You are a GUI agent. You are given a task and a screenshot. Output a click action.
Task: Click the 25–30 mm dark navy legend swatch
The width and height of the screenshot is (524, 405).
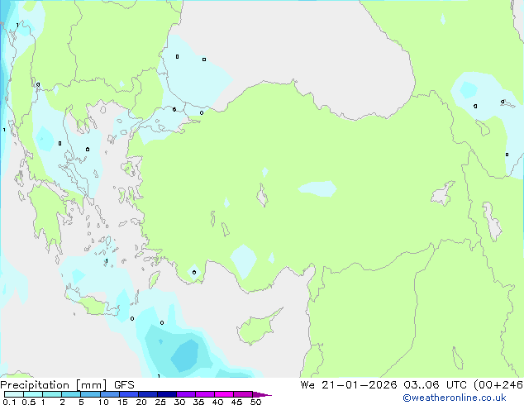point(166,394)
